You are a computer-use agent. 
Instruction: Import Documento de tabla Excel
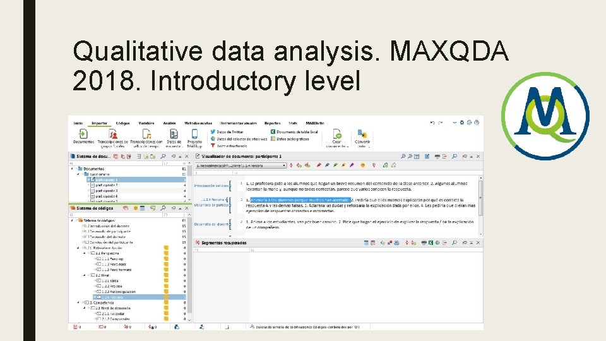[x=294, y=132]
